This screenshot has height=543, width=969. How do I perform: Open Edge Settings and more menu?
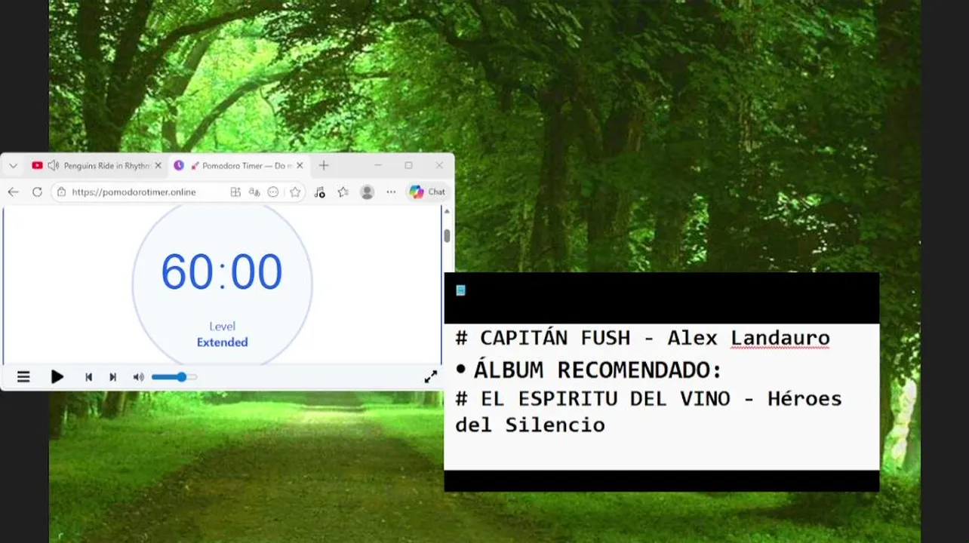(x=391, y=192)
